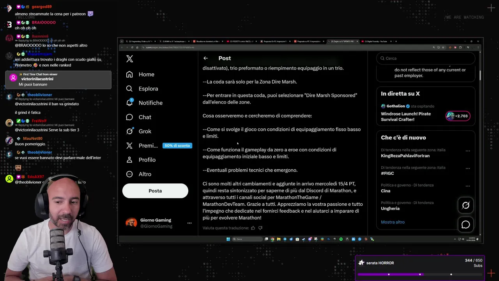Image resolution: width=499 pixels, height=281 pixels.
Task: Open Chrome from the taskbar
Action: 273,239
